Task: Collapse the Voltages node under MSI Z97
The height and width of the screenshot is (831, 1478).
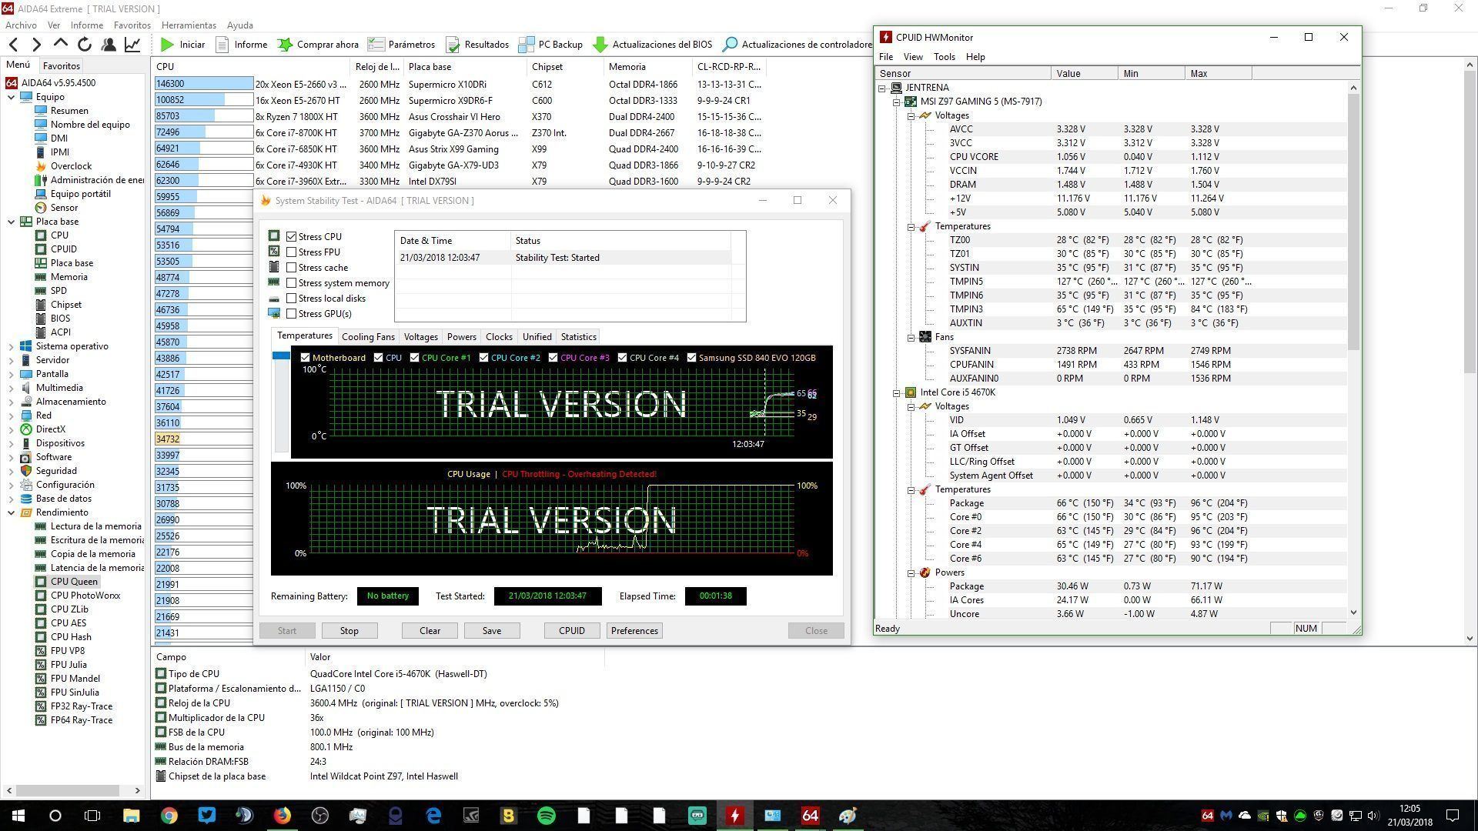Action: click(x=911, y=115)
